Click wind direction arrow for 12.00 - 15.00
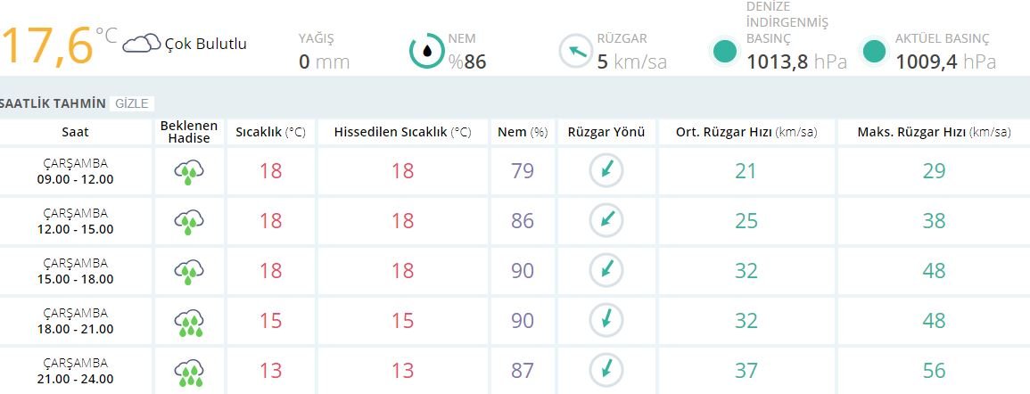Screen dimensions: 1030x394 pyautogui.click(x=606, y=221)
